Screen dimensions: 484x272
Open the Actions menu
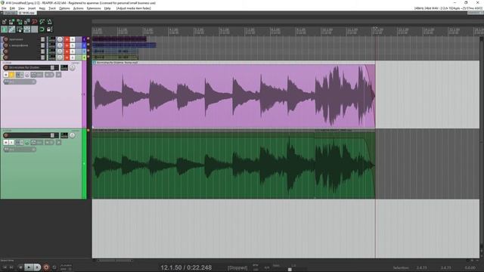pos(78,8)
